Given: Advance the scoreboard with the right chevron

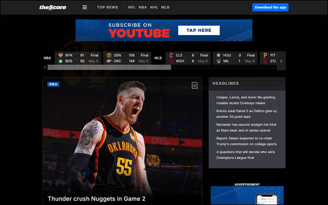Looking at the screenshot, I should (281, 61).
